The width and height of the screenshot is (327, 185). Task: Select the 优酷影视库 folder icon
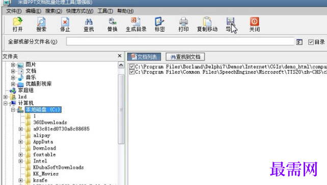coord(21,84)
